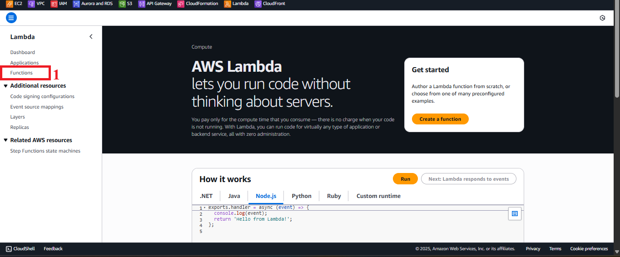This screenshot has height=257, width=620.
Task: Open the Feedback link in footer
Action: point(53,248)
